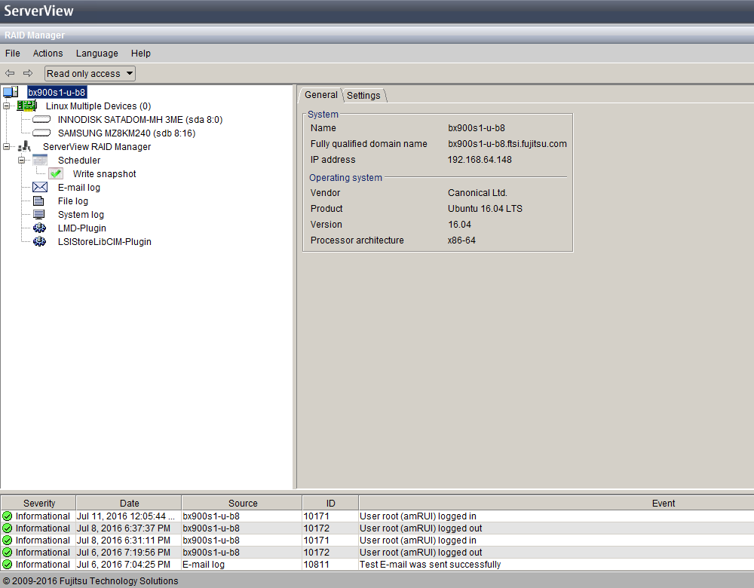The width and height of the screenshot is (754, 588).
Task: Open the Language menu
Action: tap(97, 54)
